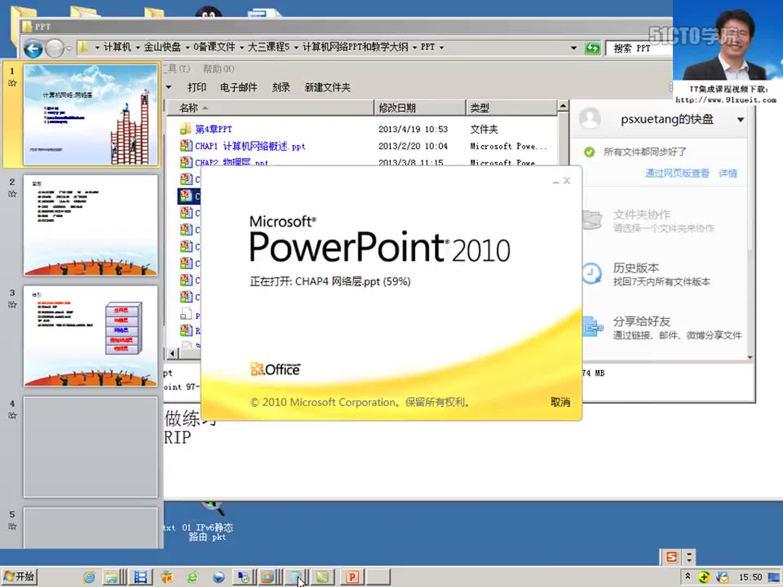Click the animation star icon under slide 5

(13, 526)
